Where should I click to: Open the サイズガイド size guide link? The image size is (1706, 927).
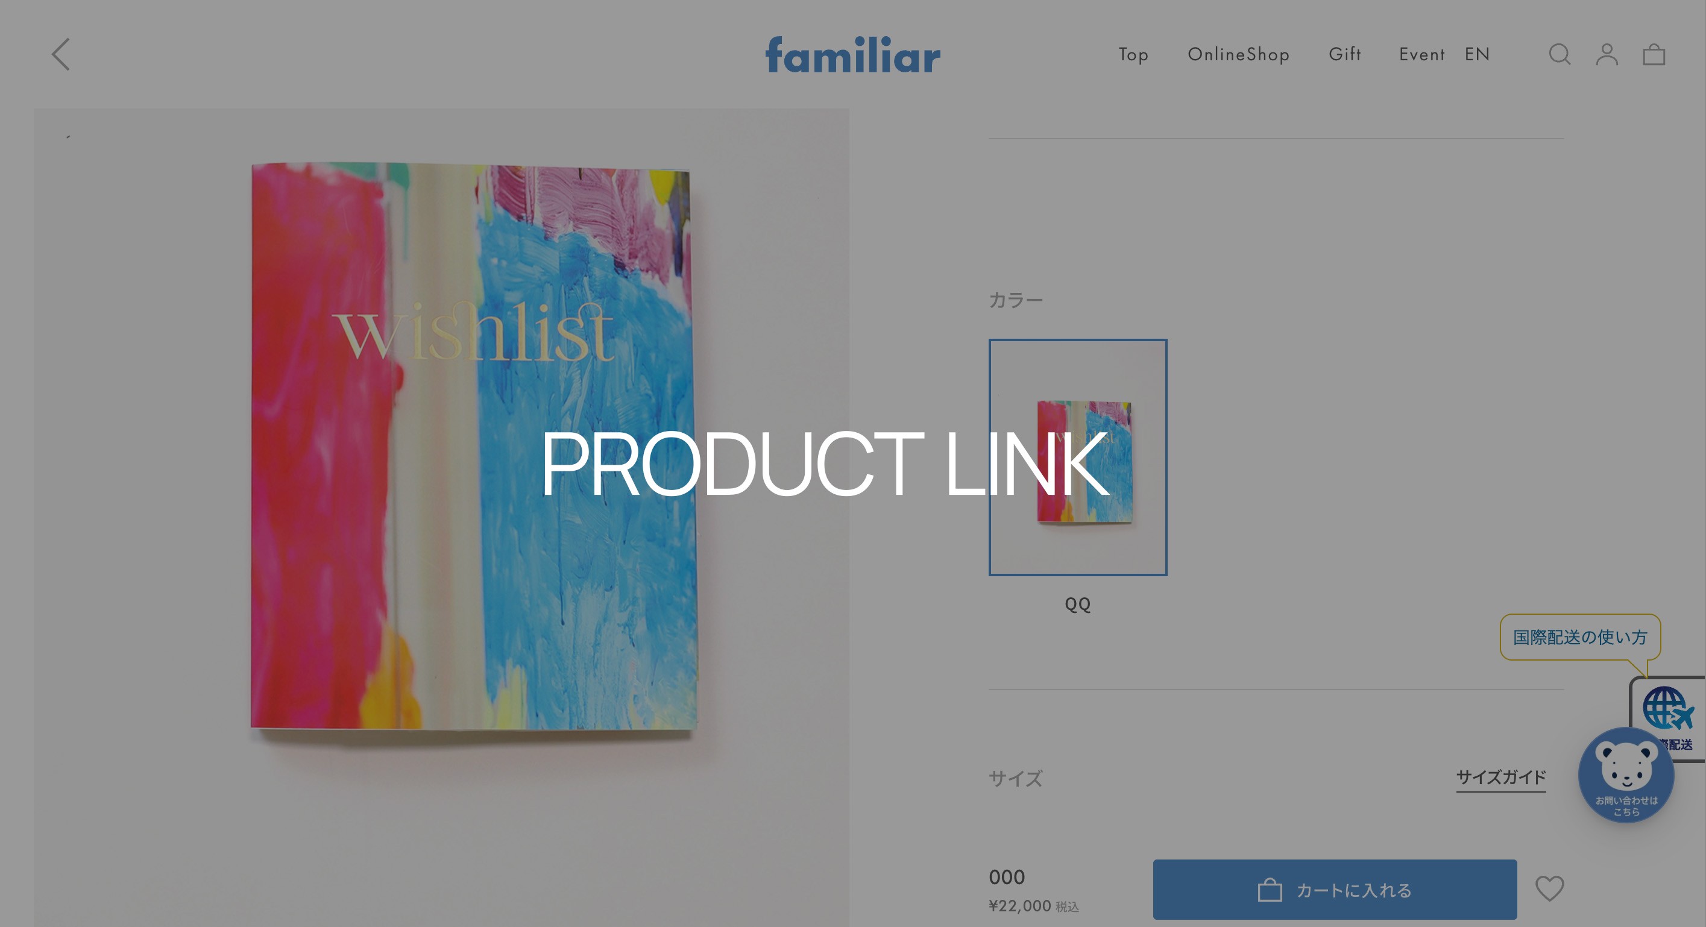tap(1500, 778)
